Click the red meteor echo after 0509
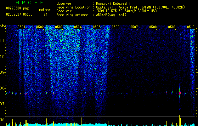Viewport: 198px width, 126px height. click(180, 93)
